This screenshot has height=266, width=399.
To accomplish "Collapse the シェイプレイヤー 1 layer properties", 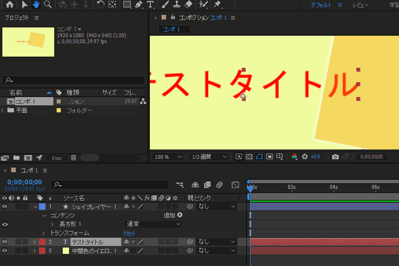I will pos(35,207).
